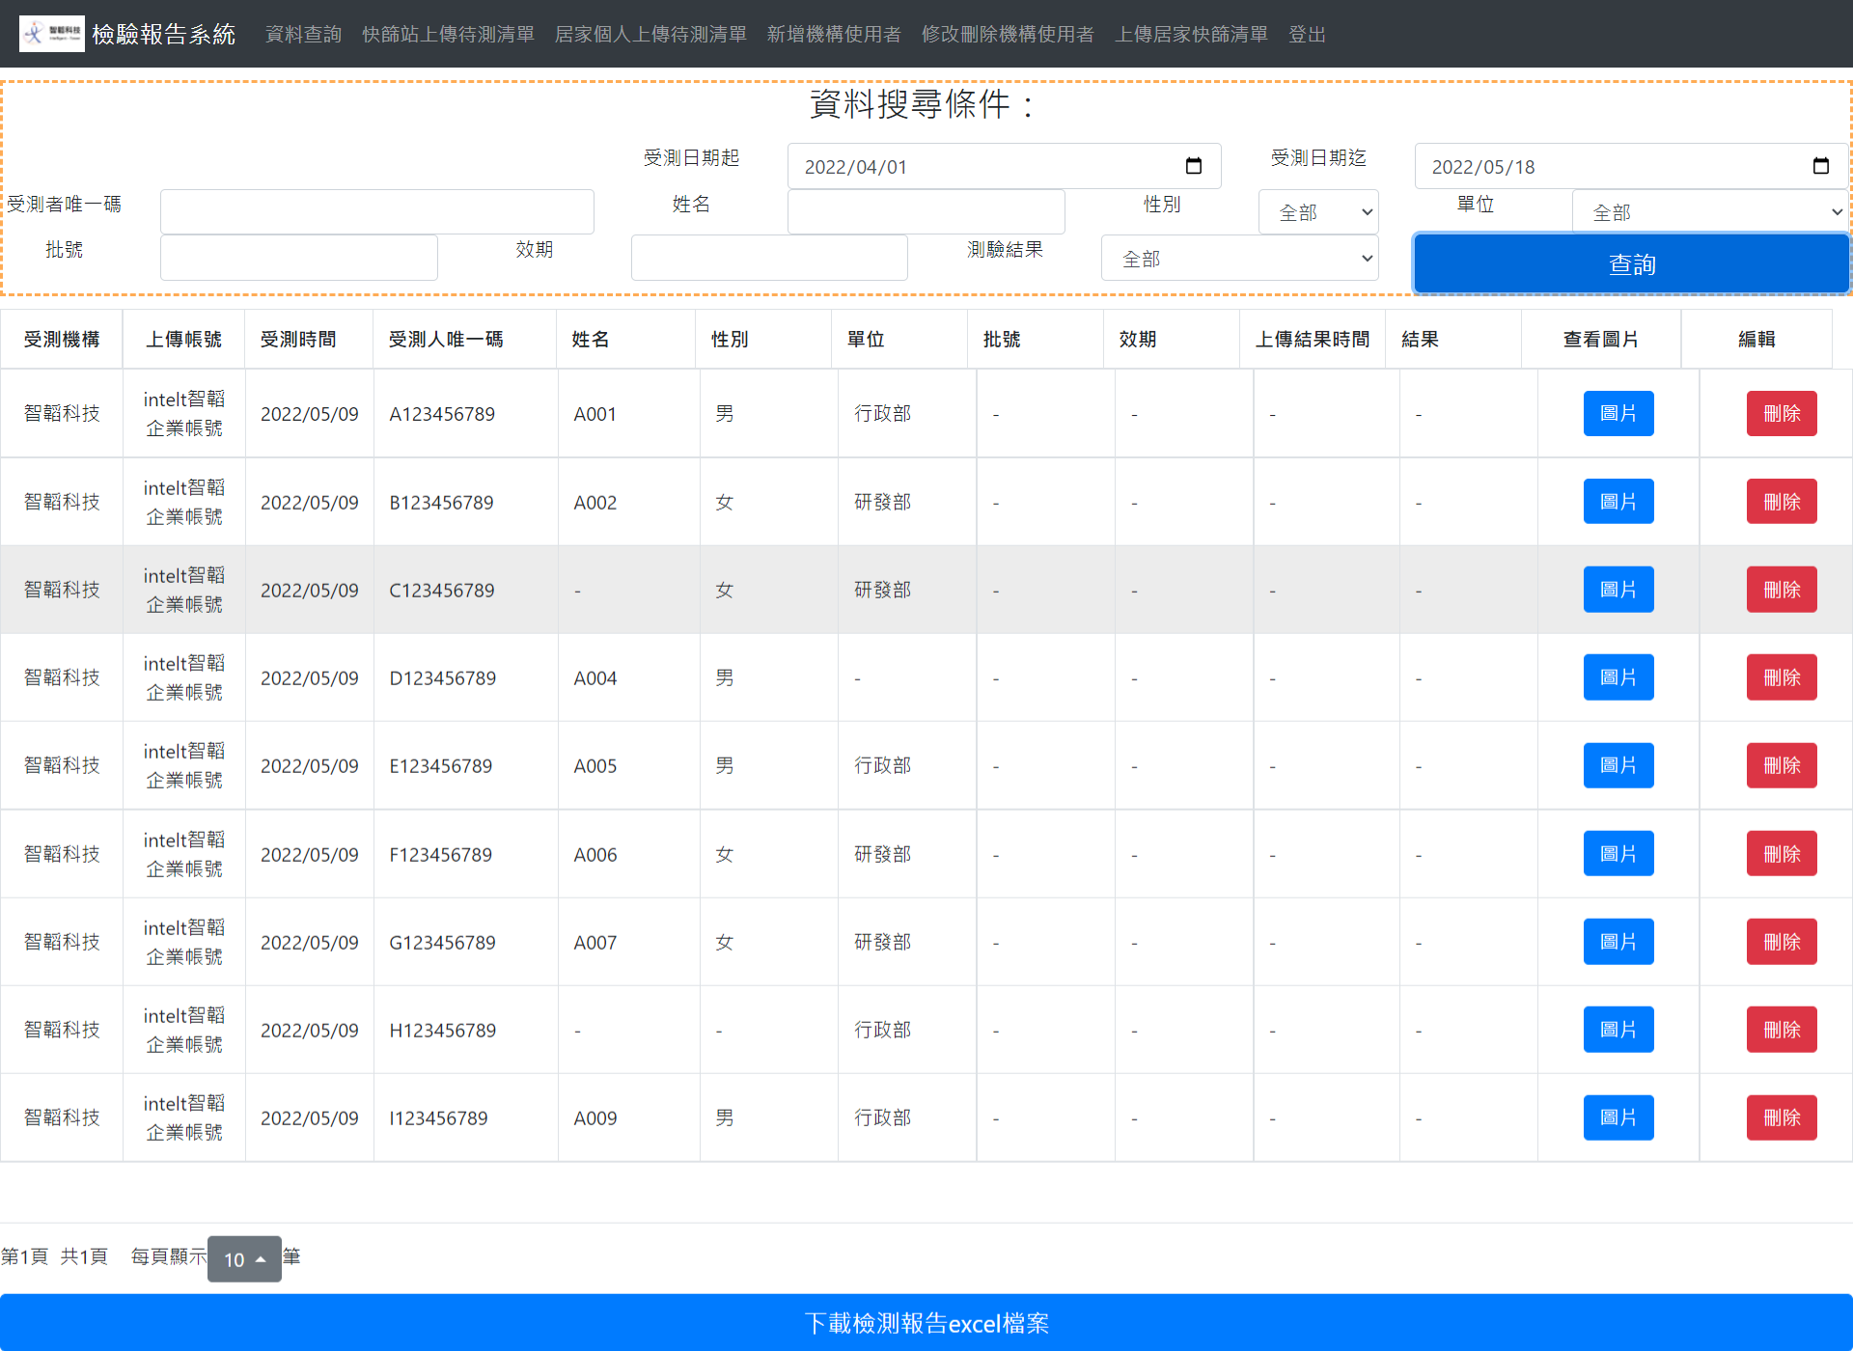Click the 批號 input field
Screen dimensions: 1853x1351
click(299, 258)
